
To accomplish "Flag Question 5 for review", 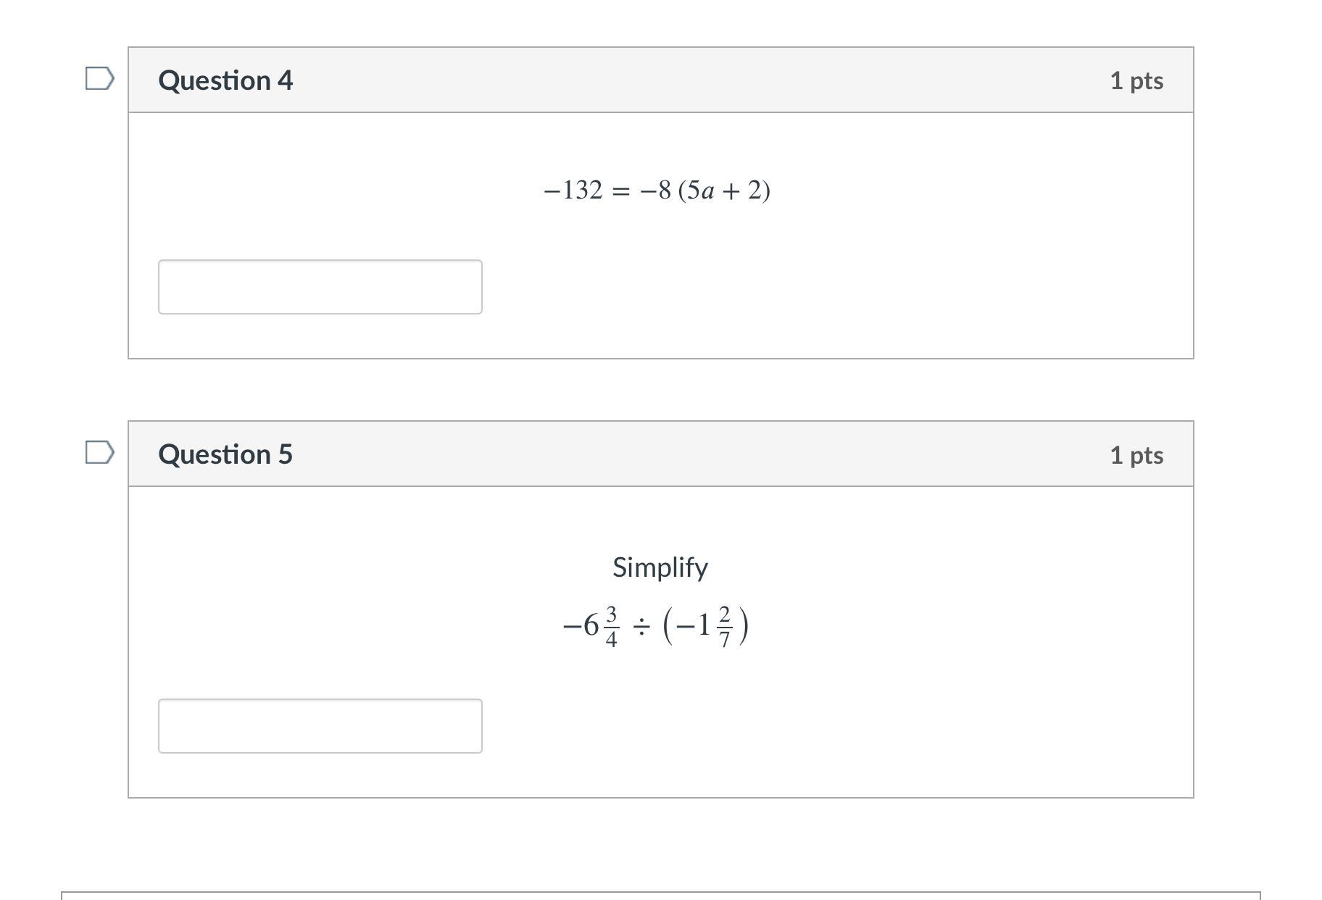I will 99,452.
